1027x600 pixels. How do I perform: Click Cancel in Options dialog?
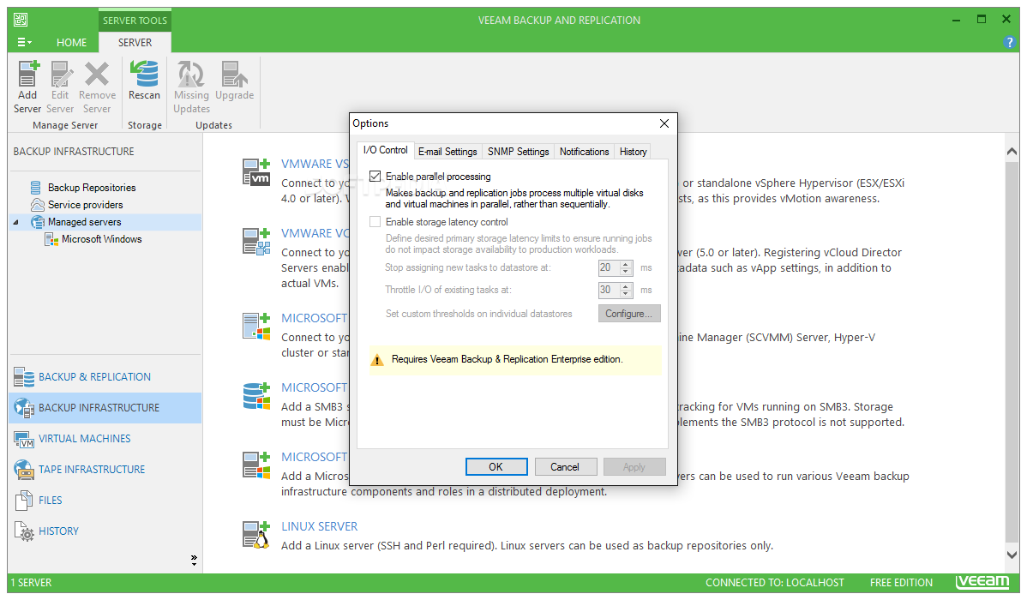[565, 467]
